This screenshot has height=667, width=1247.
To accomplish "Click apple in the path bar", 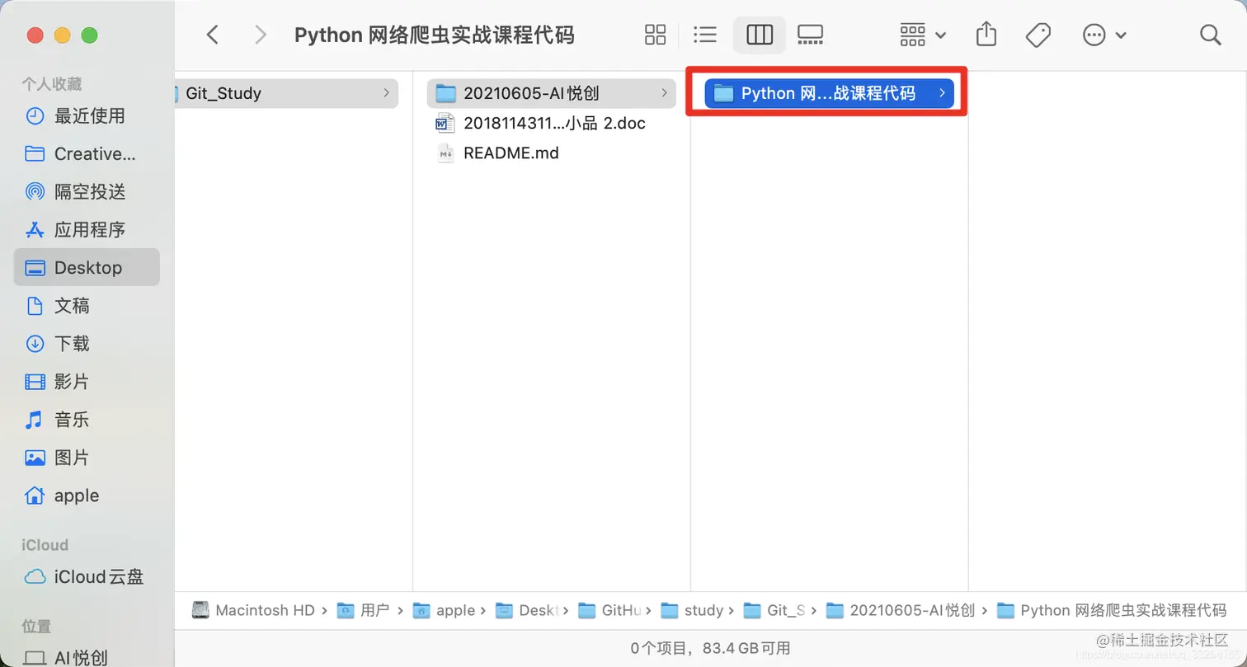I will 445,610.
